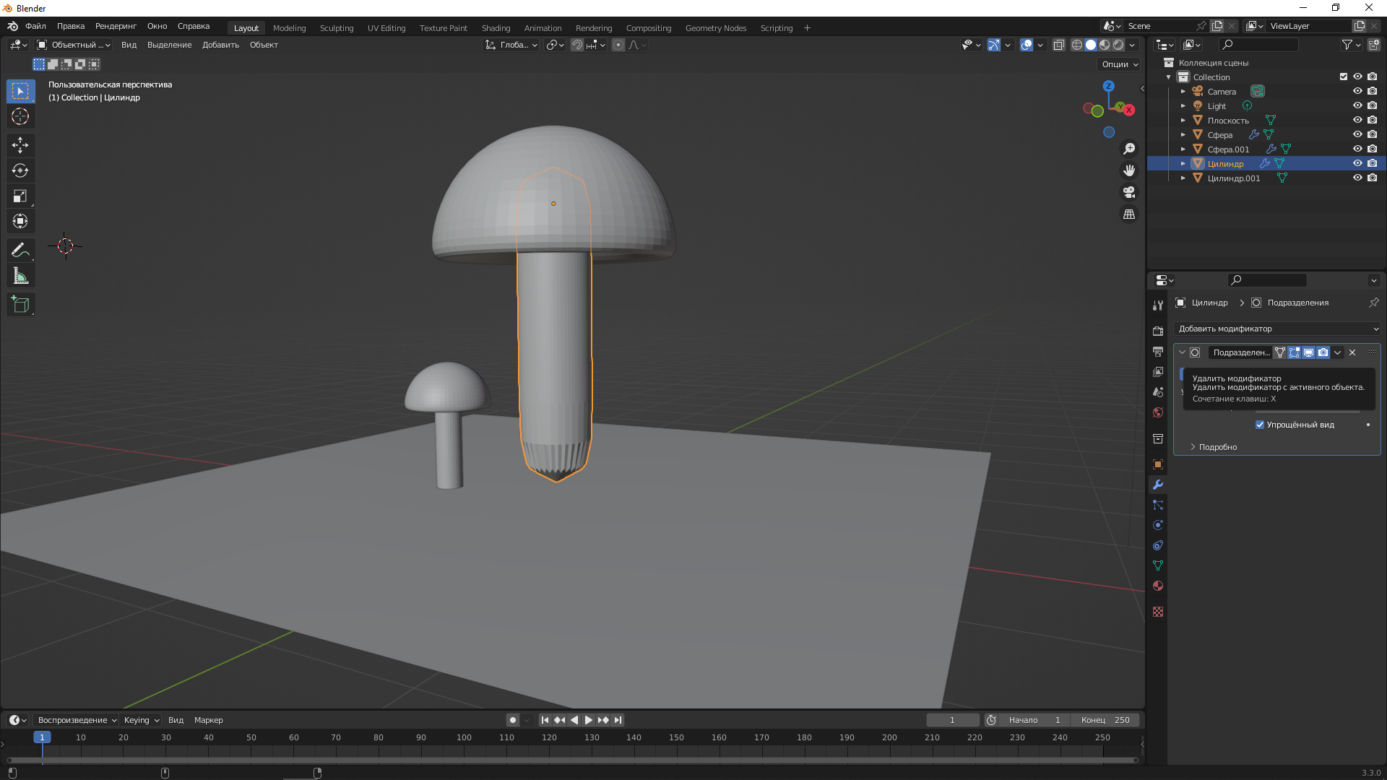Switch to Modeling workspace tab
This screenshot has height=780, width=1387.
pyautogui.click(x=289, y=28)
